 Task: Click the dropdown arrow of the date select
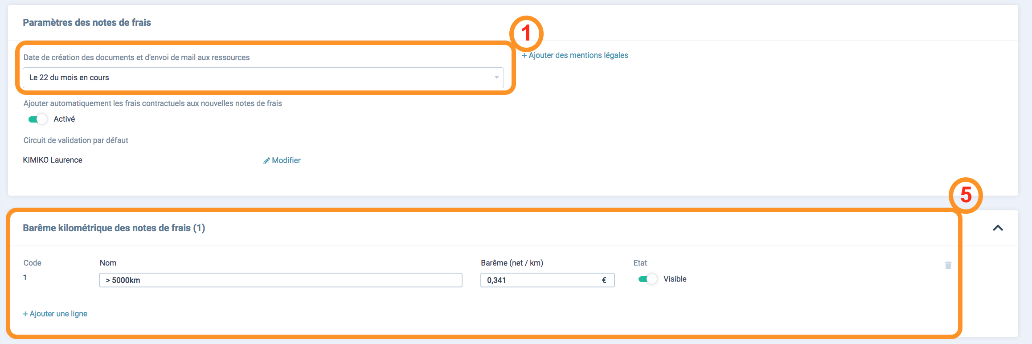click(496, 78)
